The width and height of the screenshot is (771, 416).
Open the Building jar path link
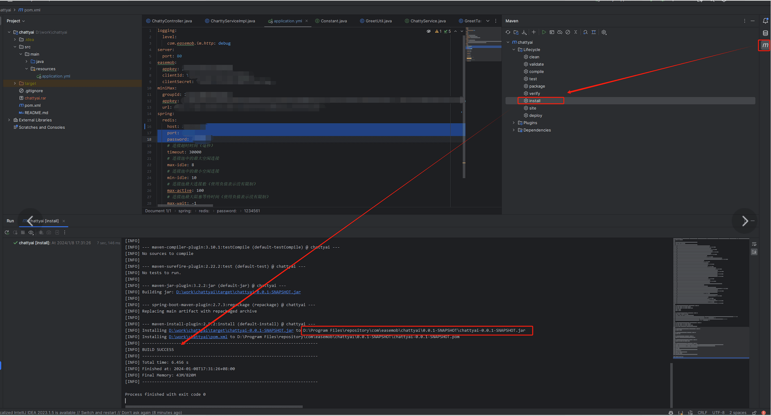[x=238, y=292]
